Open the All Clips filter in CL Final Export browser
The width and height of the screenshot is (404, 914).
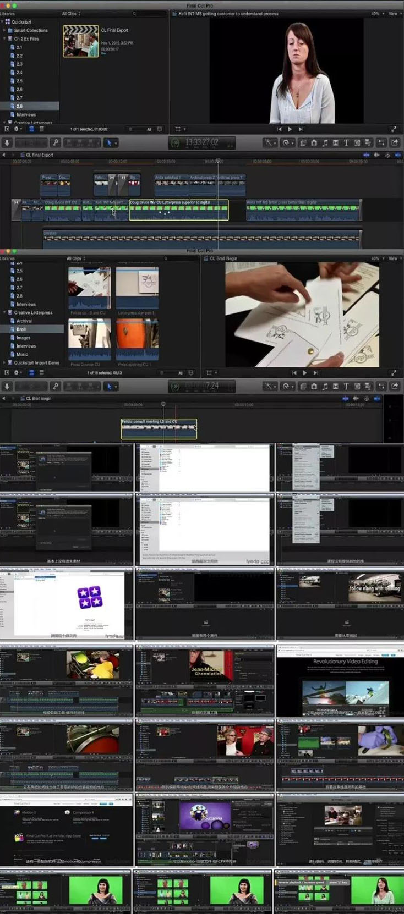pos(71,13)
